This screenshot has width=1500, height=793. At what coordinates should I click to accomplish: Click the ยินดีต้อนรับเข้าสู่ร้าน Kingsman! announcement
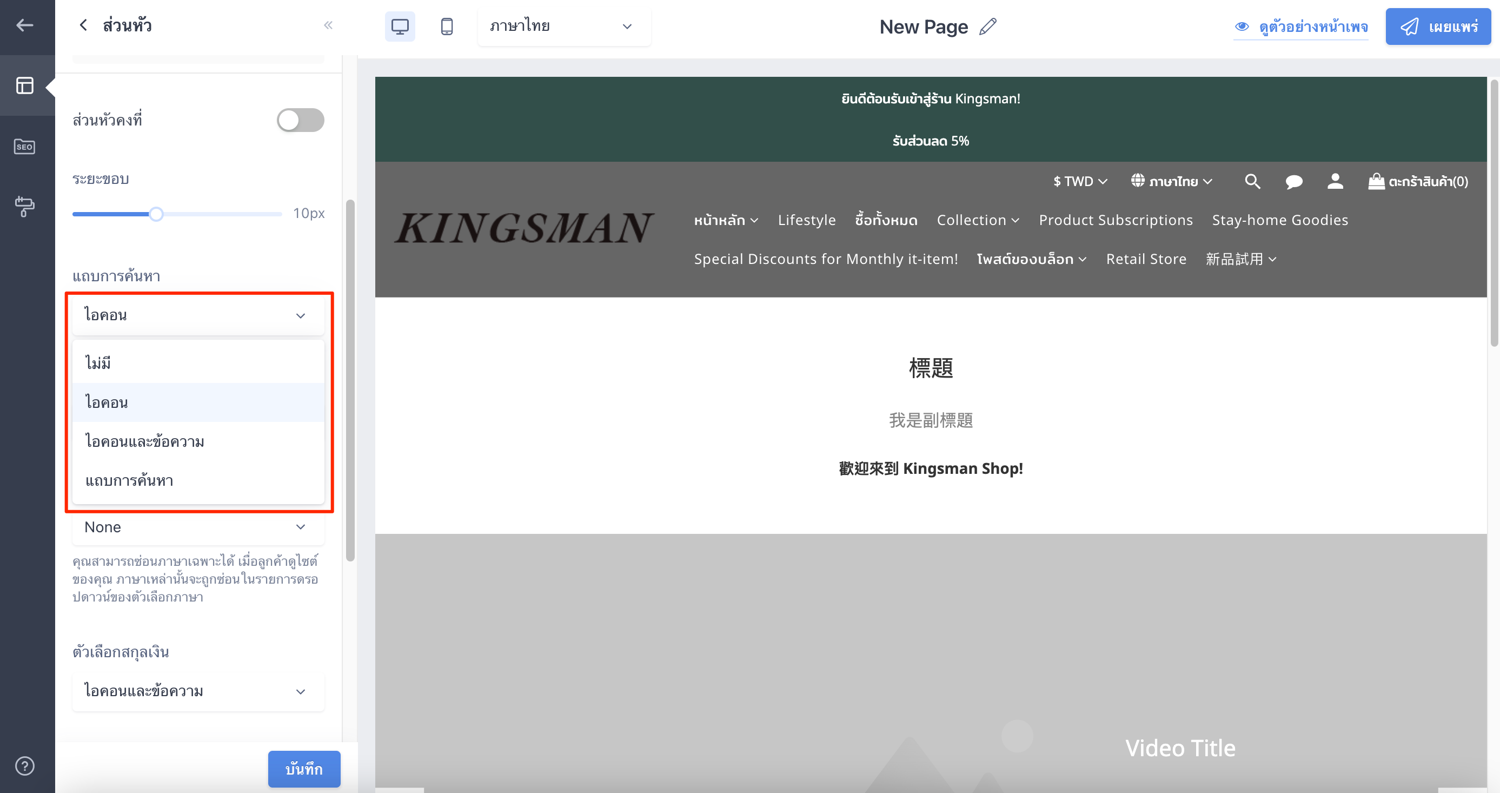[x=931, y=98]
